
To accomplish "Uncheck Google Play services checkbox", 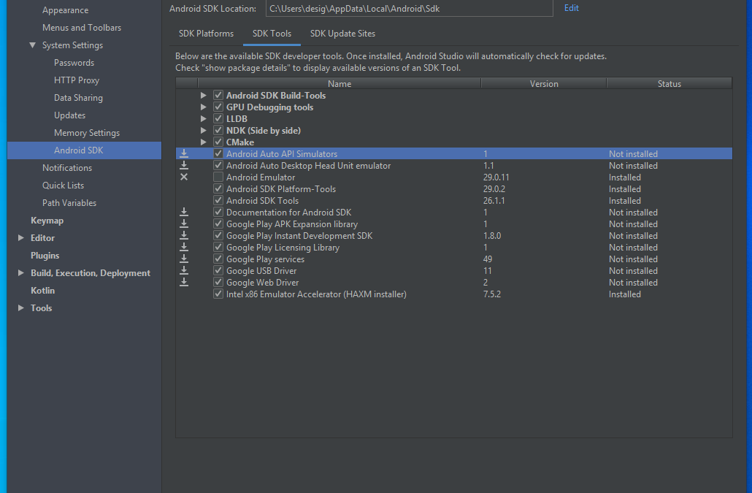I will point(218,259).
